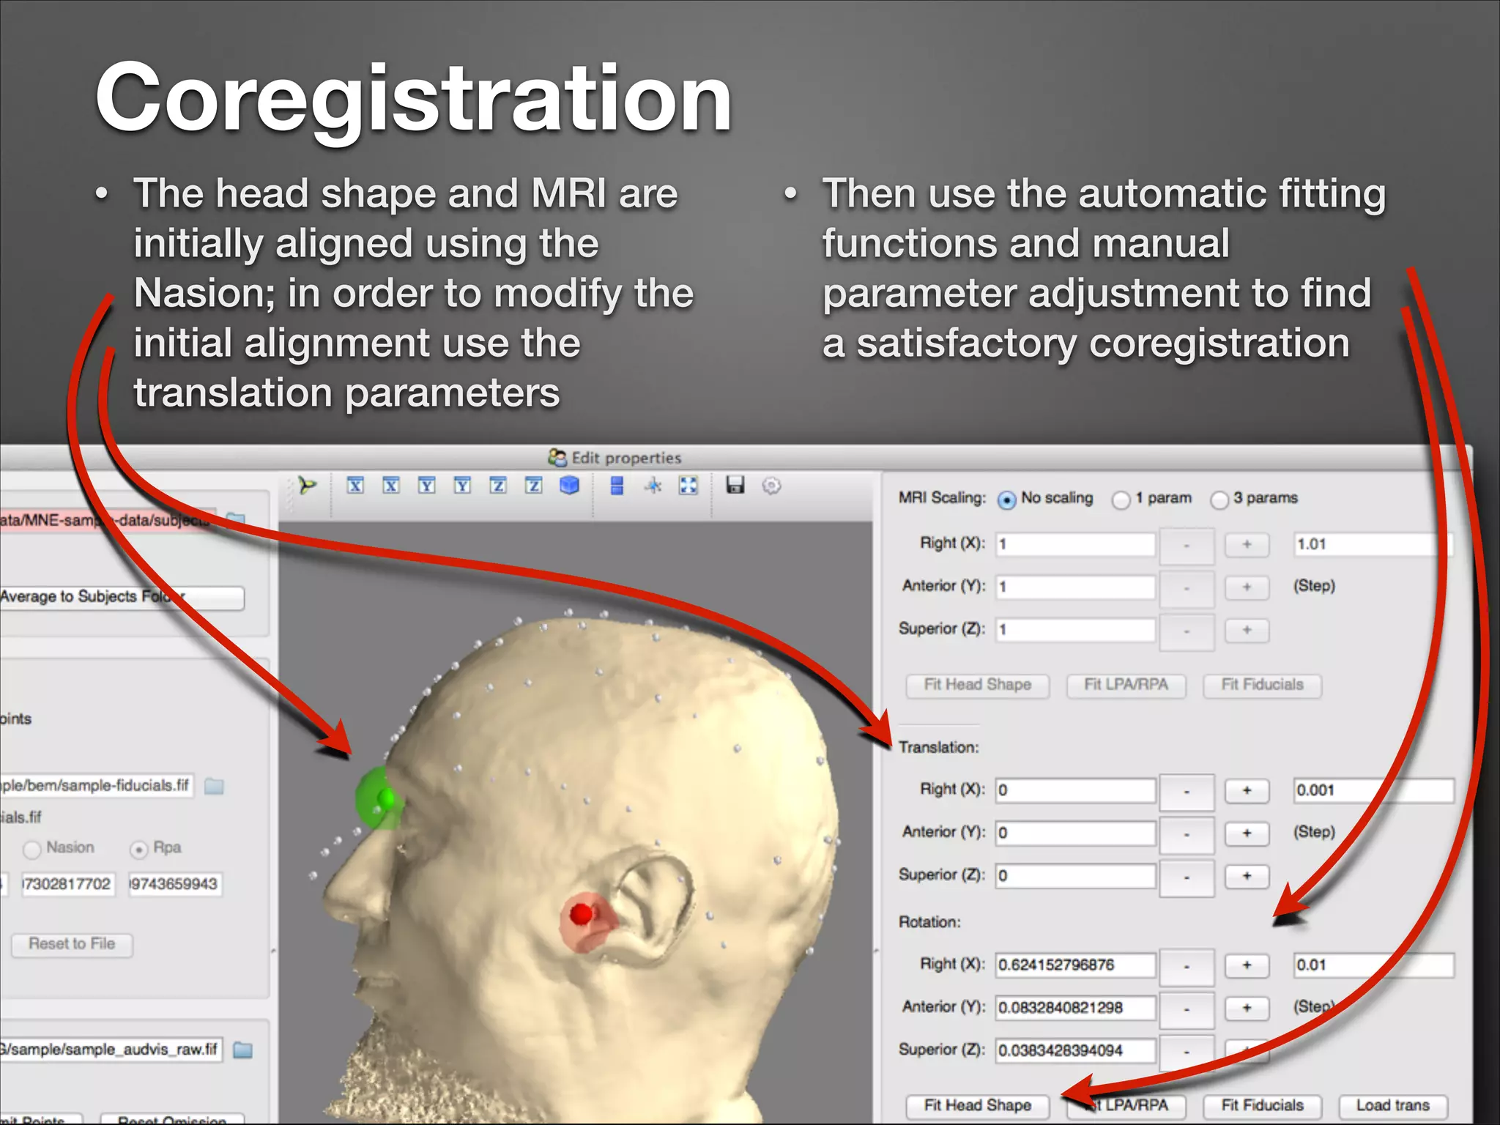Screen dimensions: 1500x1125
Task: Browse folder icon next to sample-fiducials.fif
Action: [214, 787]
